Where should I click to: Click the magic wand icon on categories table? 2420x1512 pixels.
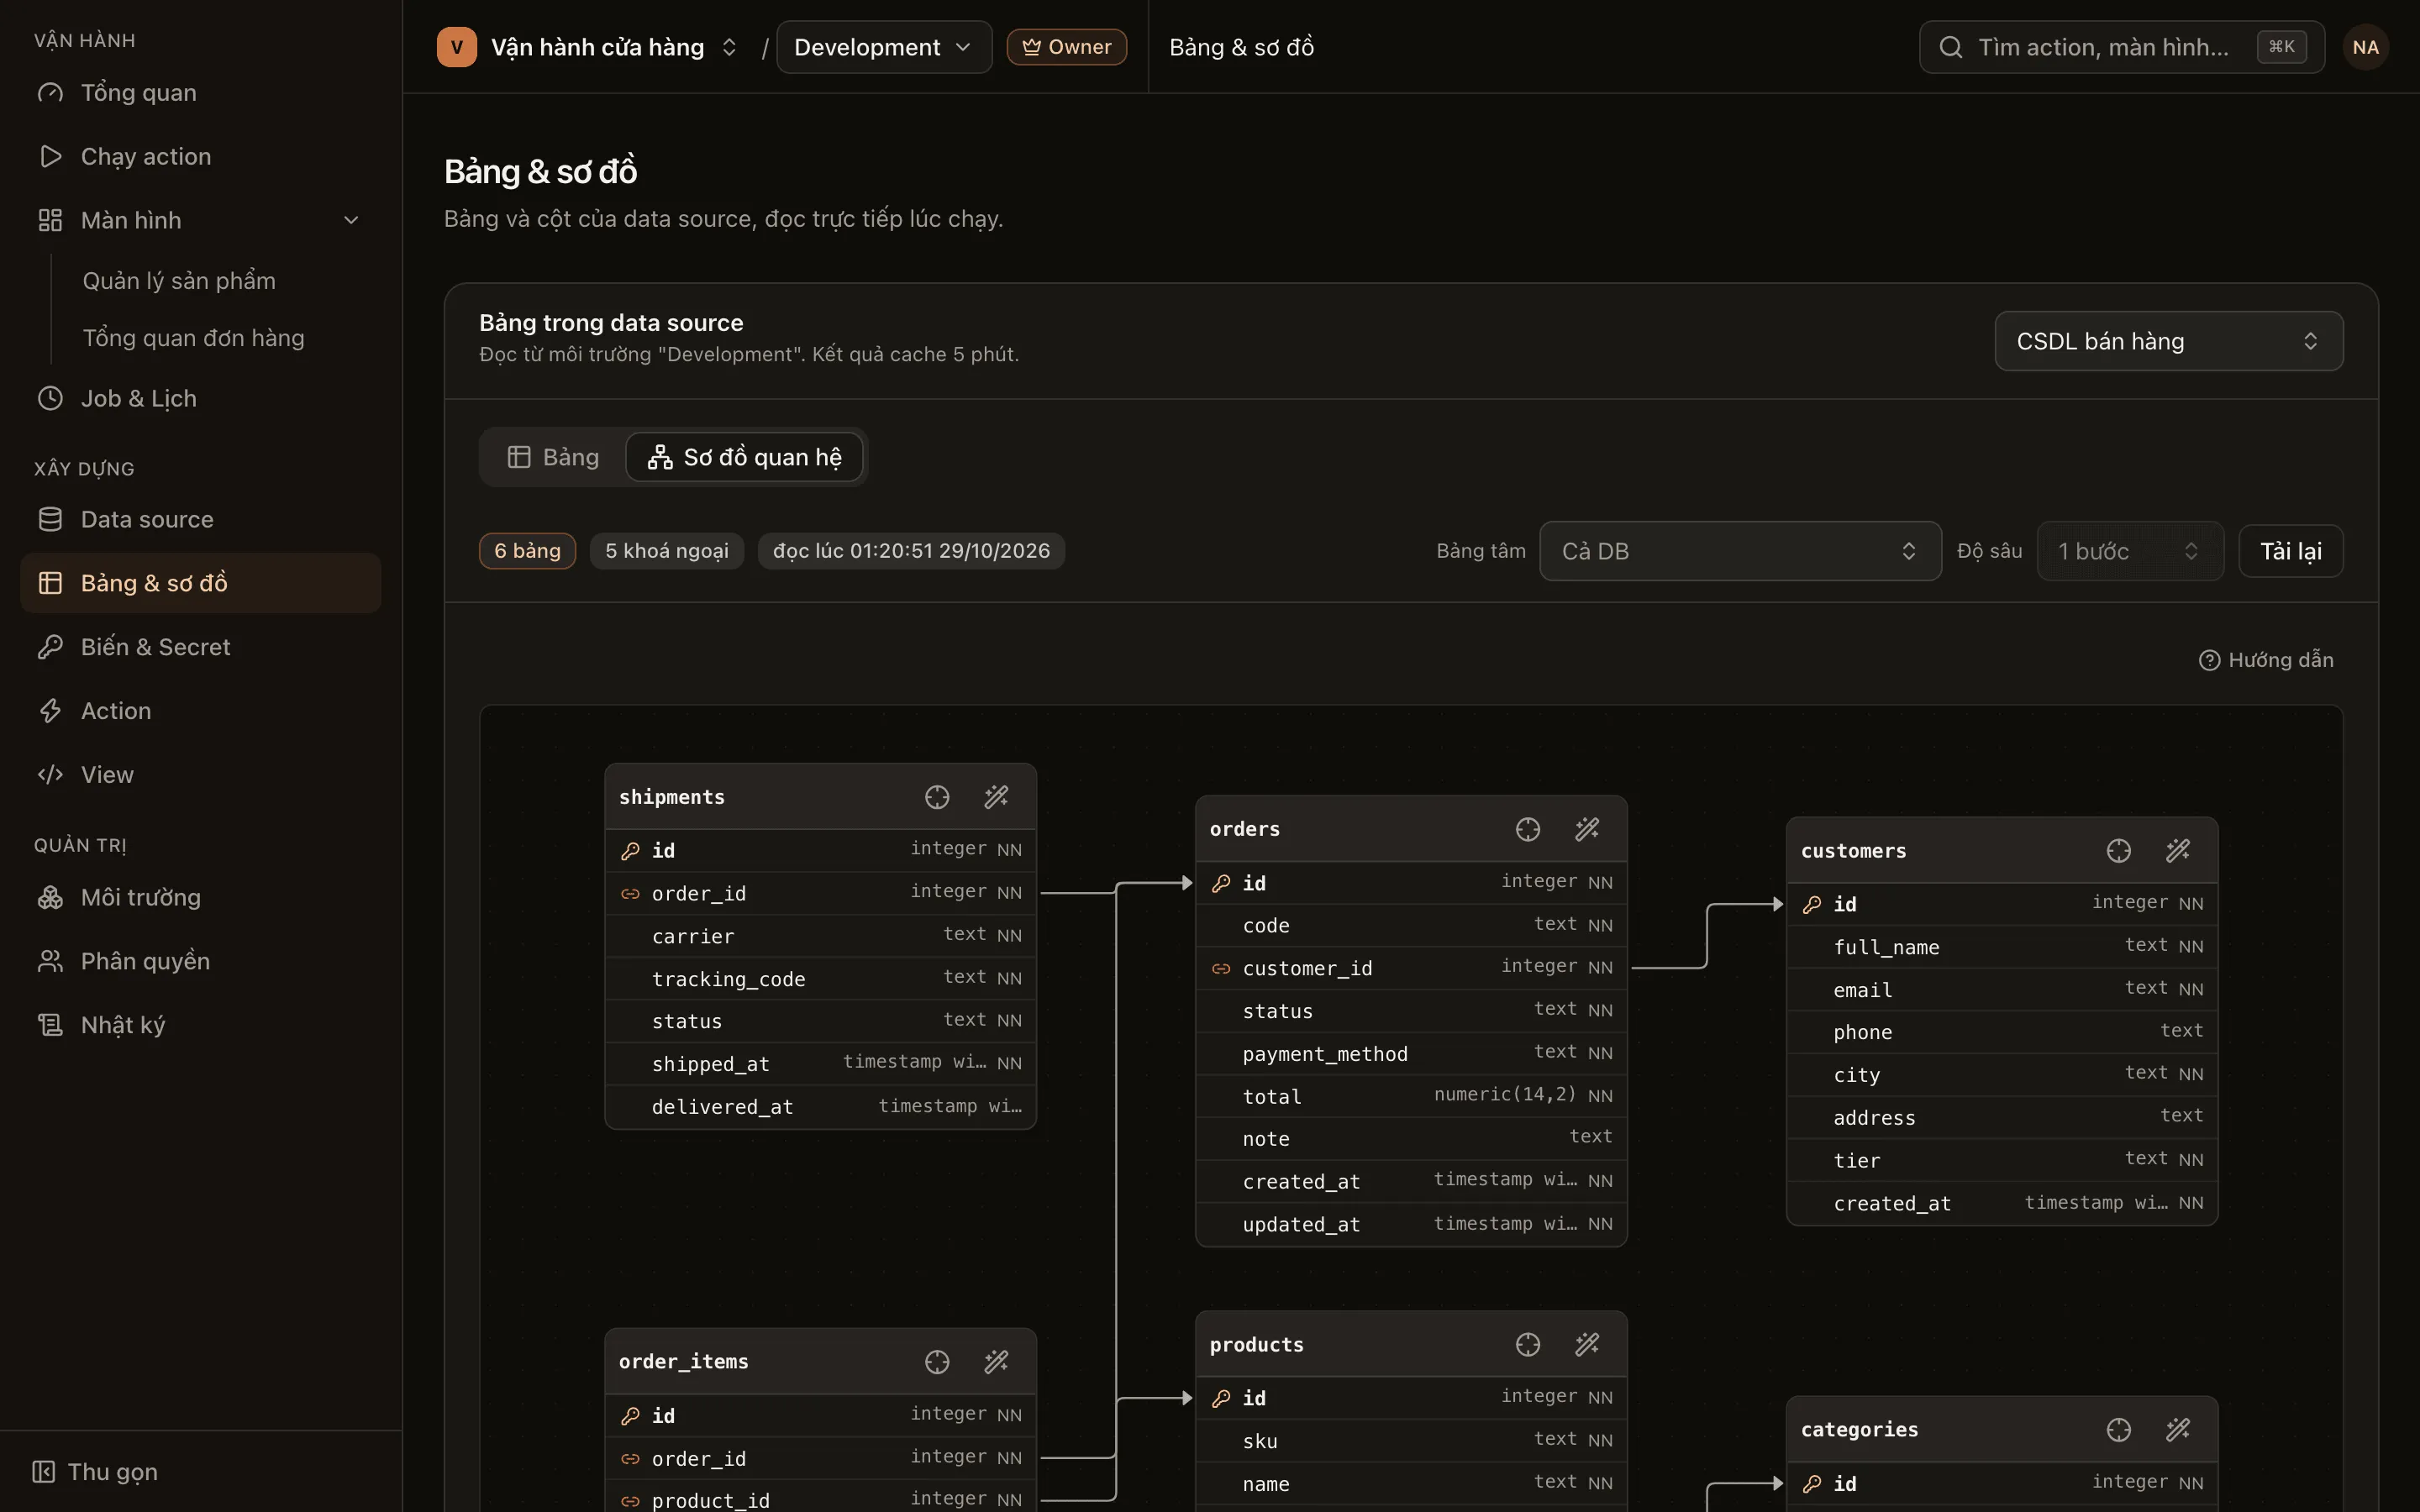2178,1430
